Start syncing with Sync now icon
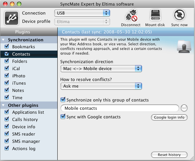 (x=179, y=15)
